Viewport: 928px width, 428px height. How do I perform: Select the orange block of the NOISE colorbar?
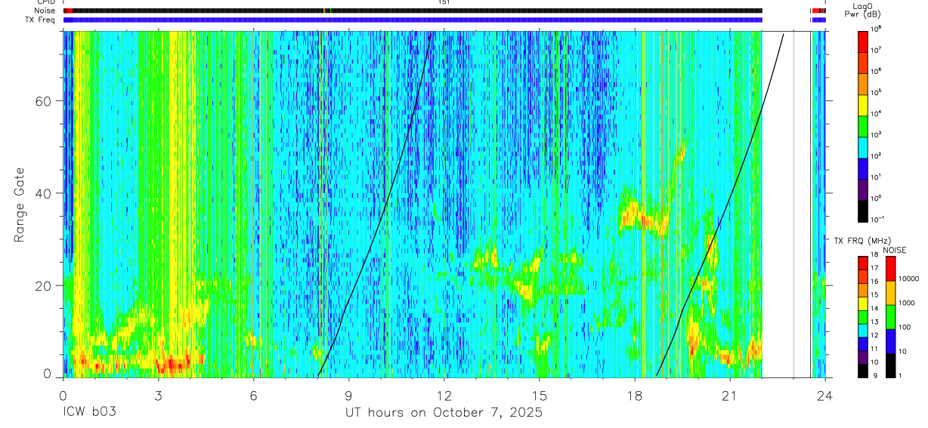tap(891, 293)
